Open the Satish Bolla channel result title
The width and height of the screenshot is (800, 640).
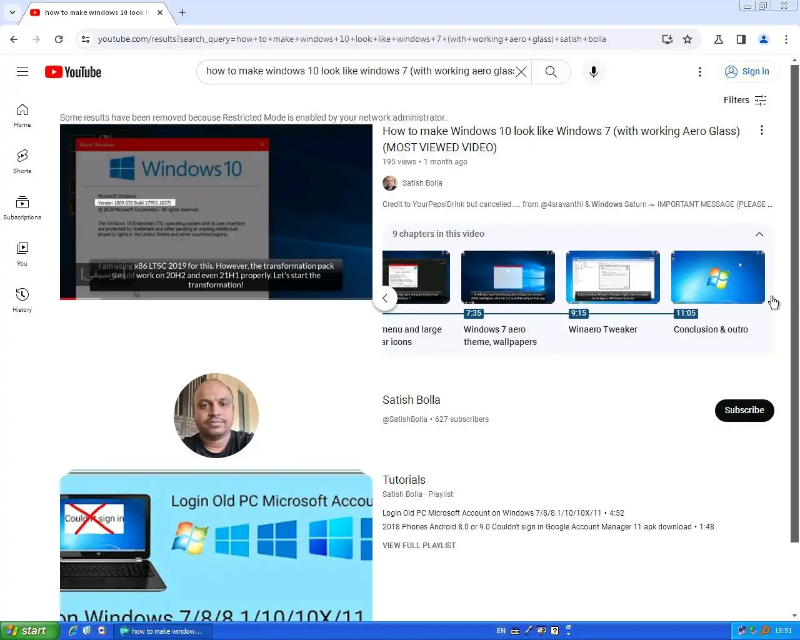[x=411, y=400]
